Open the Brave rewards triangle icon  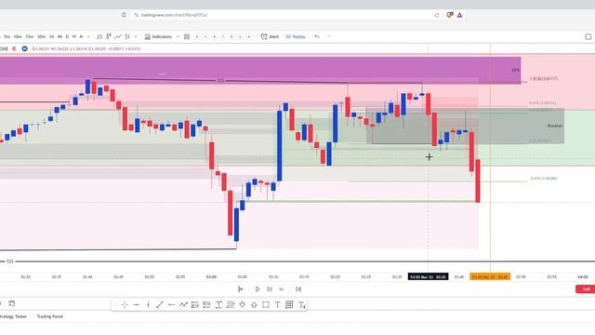(x=459, y=15)
